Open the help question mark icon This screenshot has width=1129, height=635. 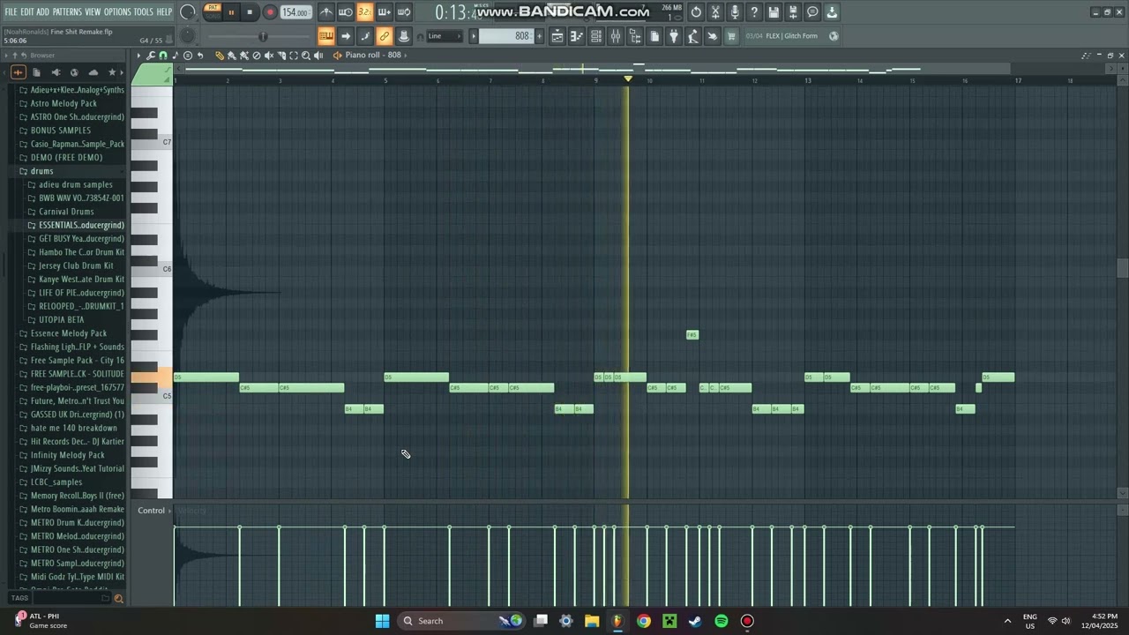[754, 12]
